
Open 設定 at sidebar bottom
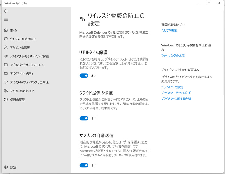(x=13, y=167)
